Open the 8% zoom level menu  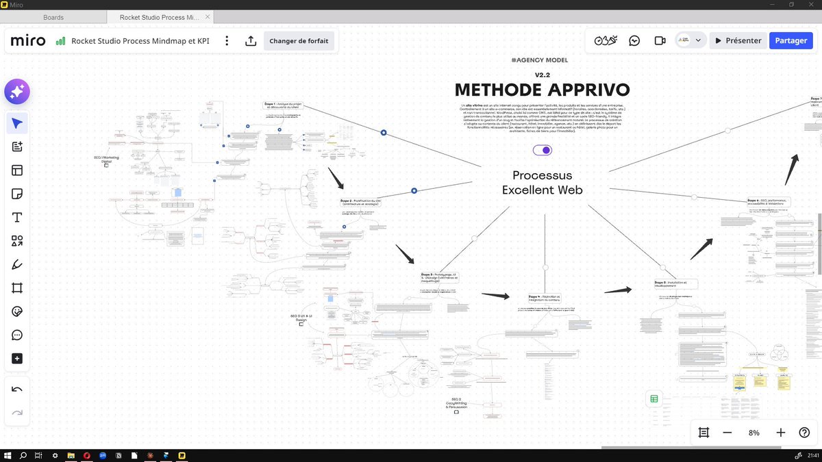(x=754, y=433)
